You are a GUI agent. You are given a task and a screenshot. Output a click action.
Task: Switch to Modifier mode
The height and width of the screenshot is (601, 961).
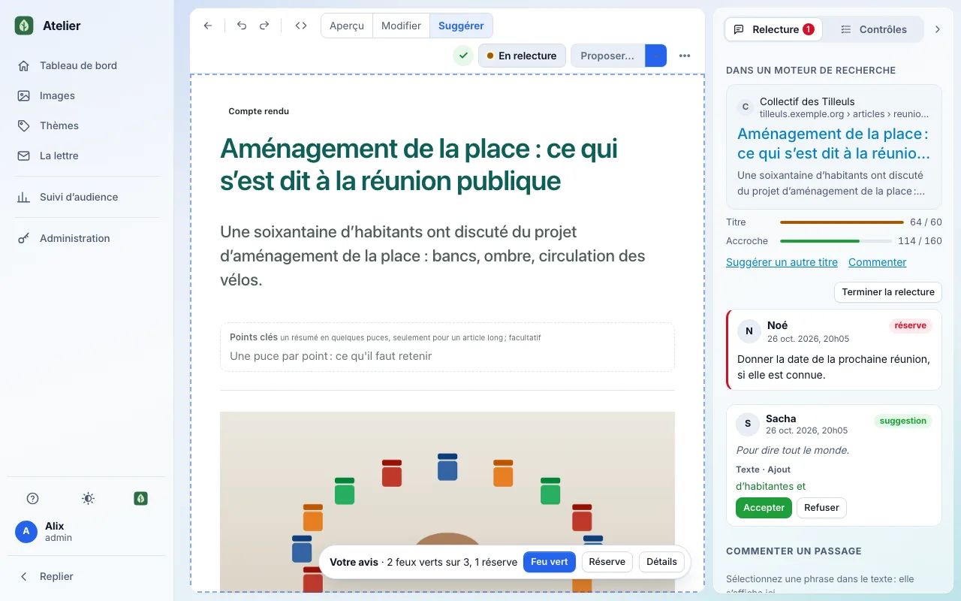point(401,26)
